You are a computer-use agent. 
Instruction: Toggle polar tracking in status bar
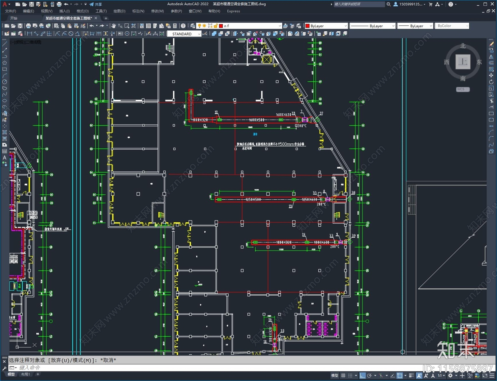click(369, 375)
